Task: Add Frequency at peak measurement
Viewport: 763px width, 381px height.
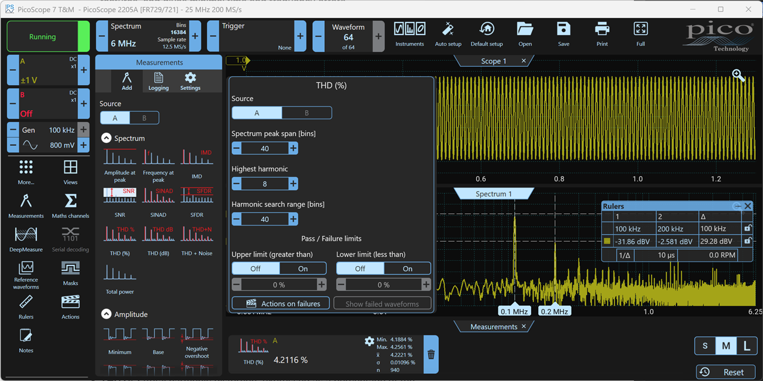Action: [158, 165]
